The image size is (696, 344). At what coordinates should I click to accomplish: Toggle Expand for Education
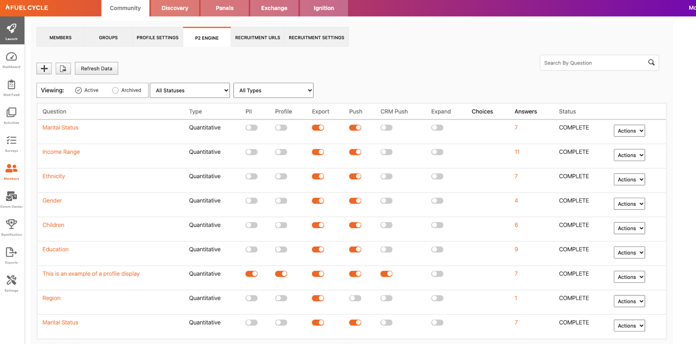(437, 249)
